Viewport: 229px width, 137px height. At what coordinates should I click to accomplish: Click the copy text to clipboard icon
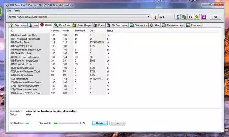[x=177, y=17]
